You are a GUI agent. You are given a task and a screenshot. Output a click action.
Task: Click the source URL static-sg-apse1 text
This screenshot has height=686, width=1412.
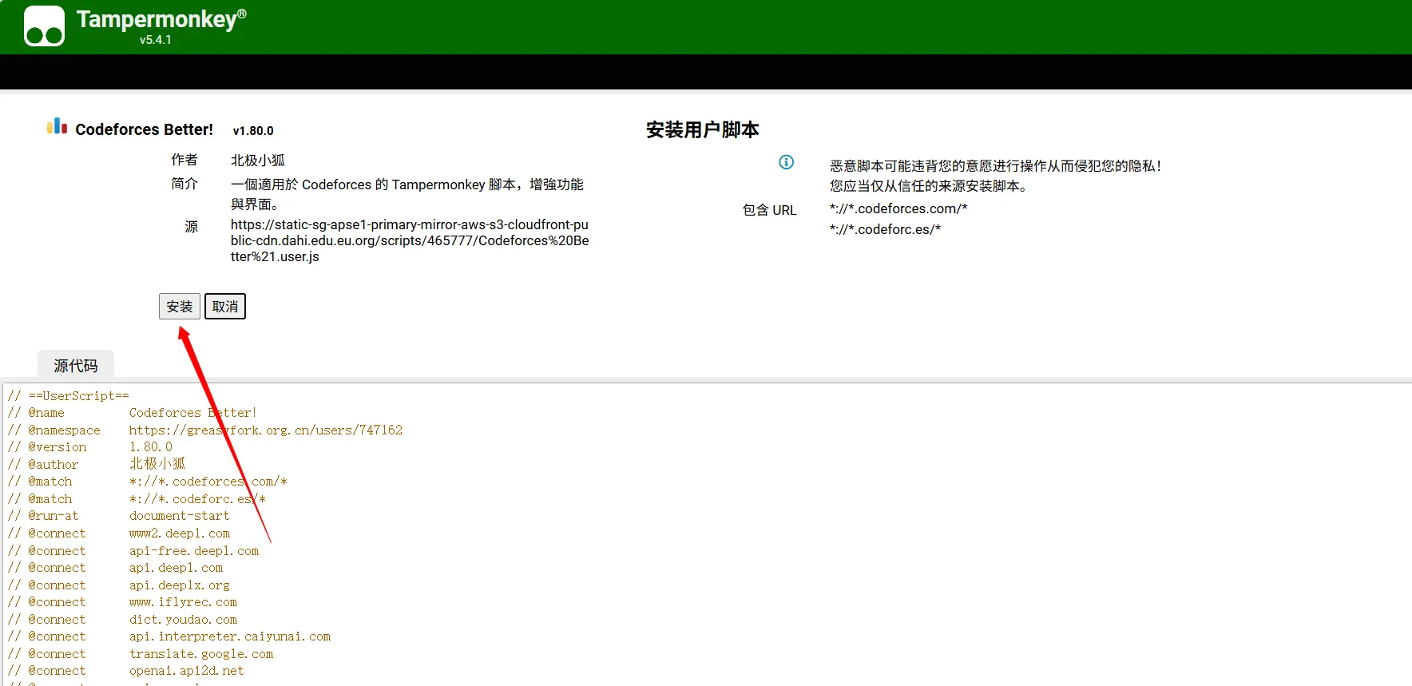coord(410,240)
